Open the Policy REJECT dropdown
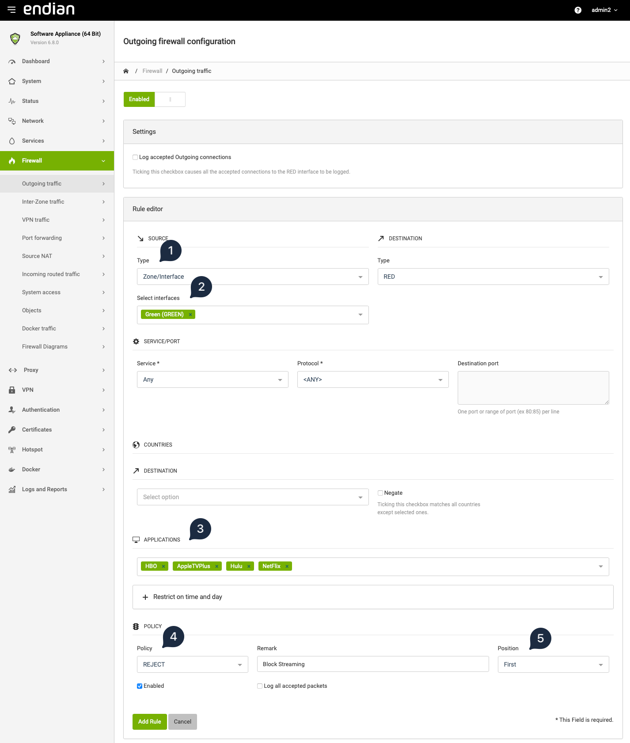 click(x=193, y=664)
